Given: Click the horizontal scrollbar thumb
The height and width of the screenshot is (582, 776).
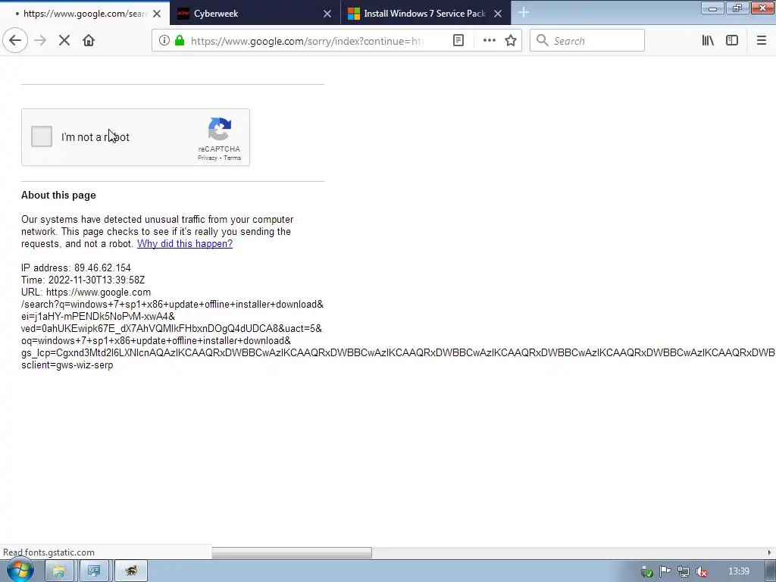Looking at the screenshot, I should [x=292, y=552].
